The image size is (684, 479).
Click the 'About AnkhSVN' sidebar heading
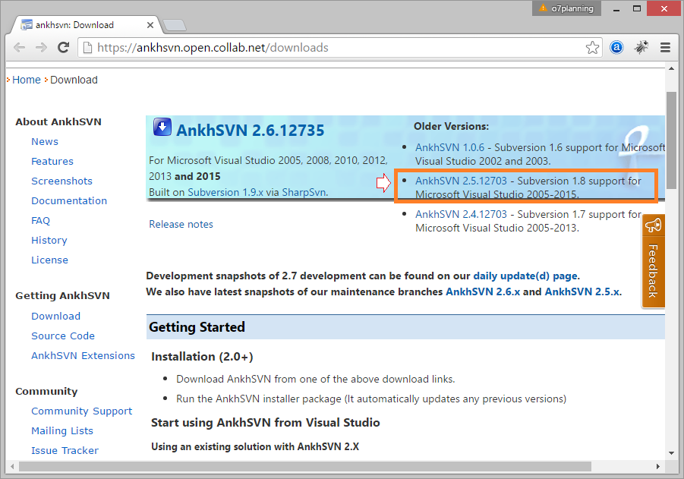(x=58, y=121)
